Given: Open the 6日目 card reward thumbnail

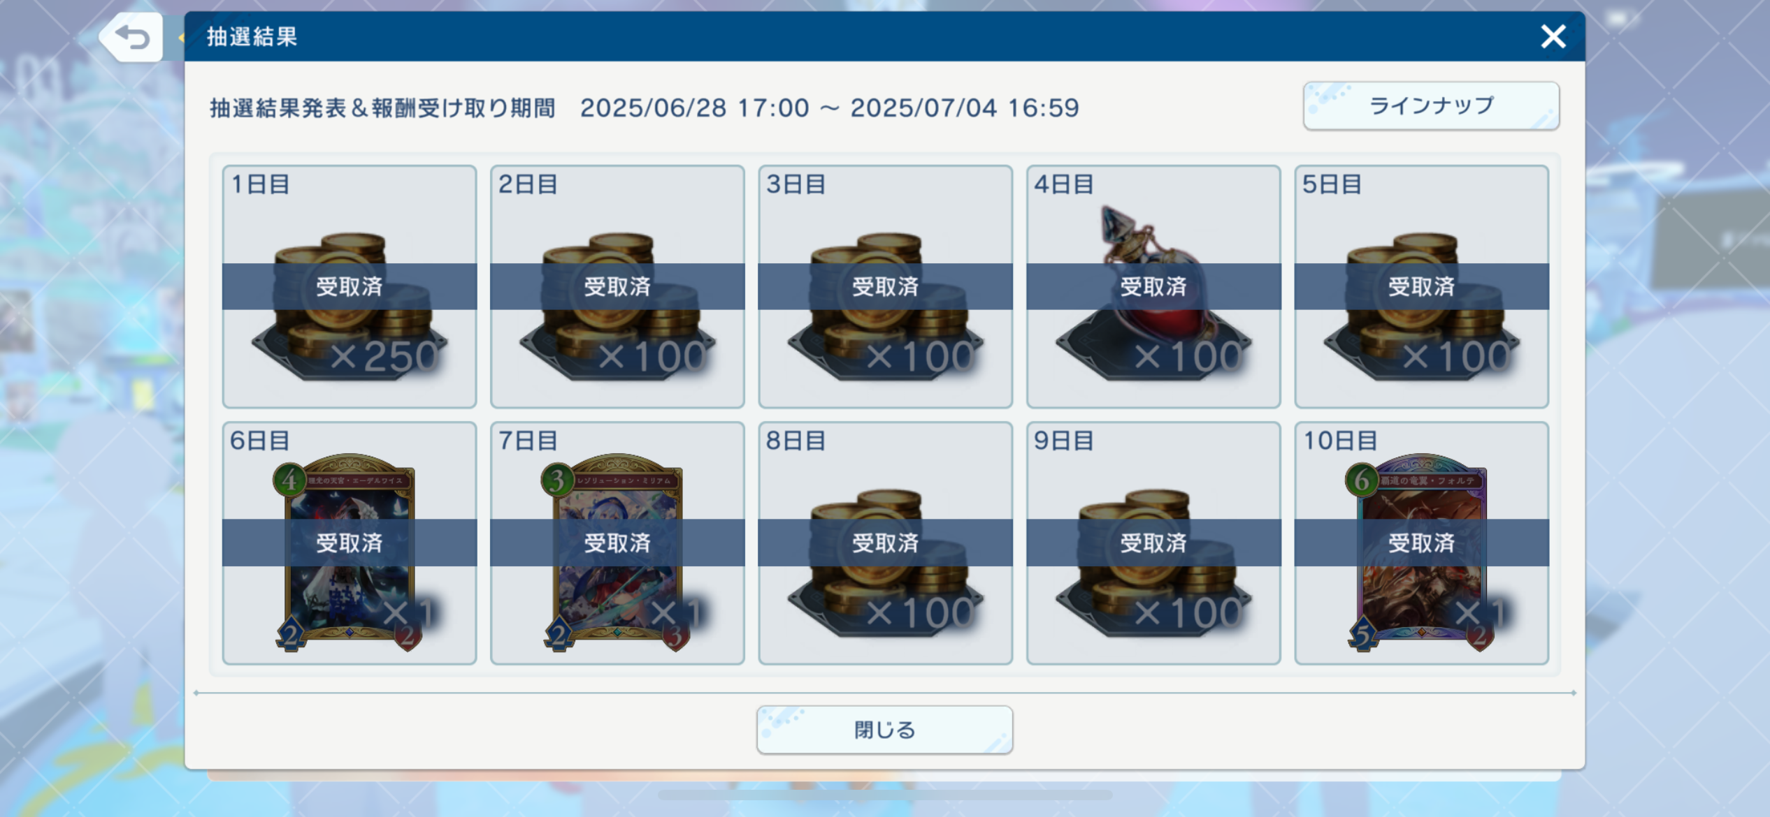Looking at the screenshot, I should 350,553.
